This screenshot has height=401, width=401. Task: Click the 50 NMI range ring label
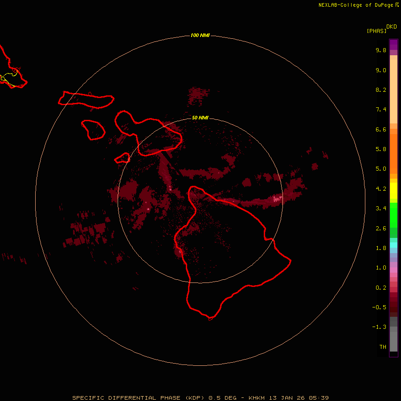[x=200, y=118]
